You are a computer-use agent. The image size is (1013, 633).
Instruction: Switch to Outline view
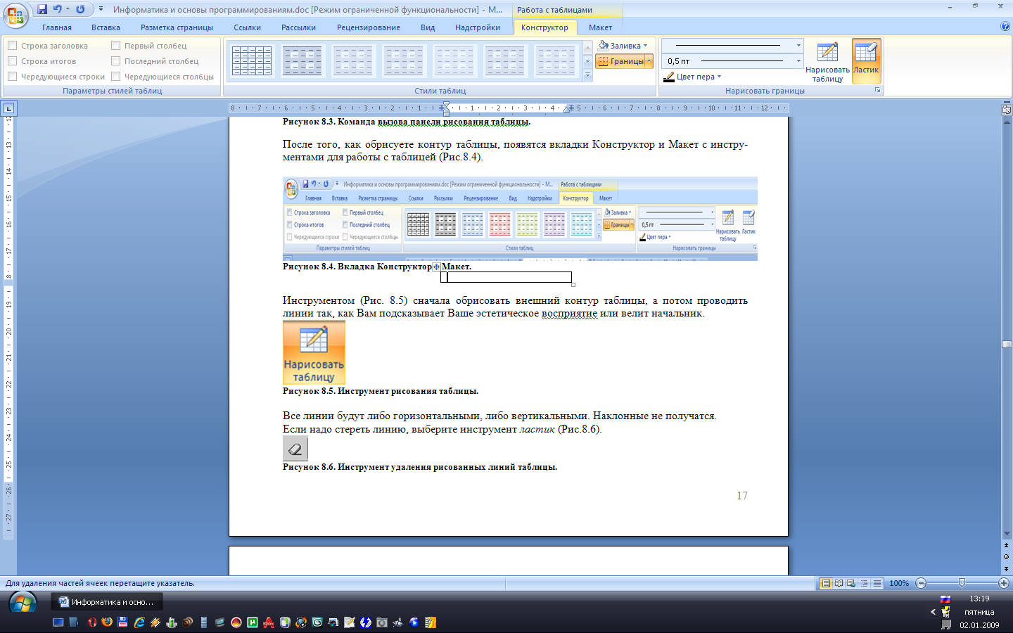(864, 583)
